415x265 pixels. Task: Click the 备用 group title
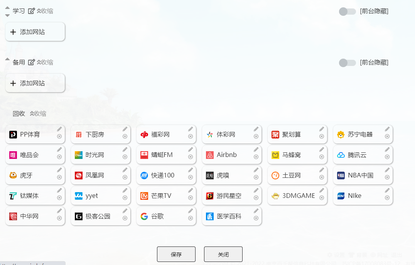point(19,62)
